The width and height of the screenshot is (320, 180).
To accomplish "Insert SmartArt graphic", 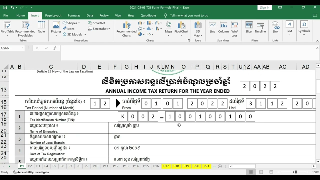I will tap(96, 23).
